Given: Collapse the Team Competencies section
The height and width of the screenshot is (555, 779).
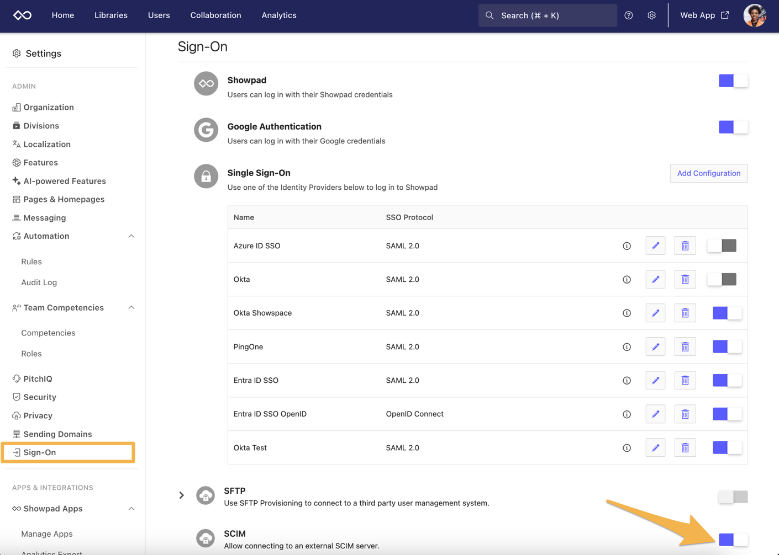Looking at the screenshot, I should click(x=131, y=308).
